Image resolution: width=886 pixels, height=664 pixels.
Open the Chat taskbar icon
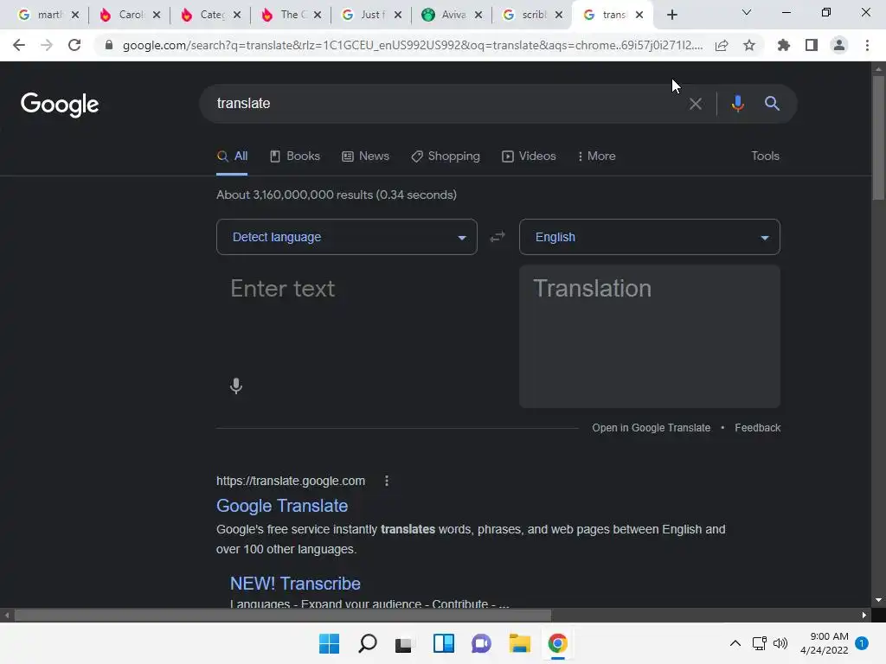[481, 643]
